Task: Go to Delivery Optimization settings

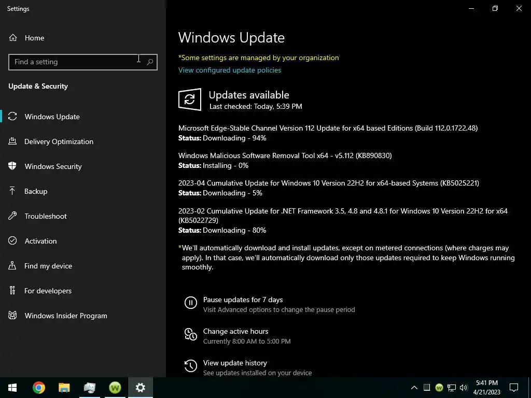Action: pyautogui.click(x=83, y=141)
